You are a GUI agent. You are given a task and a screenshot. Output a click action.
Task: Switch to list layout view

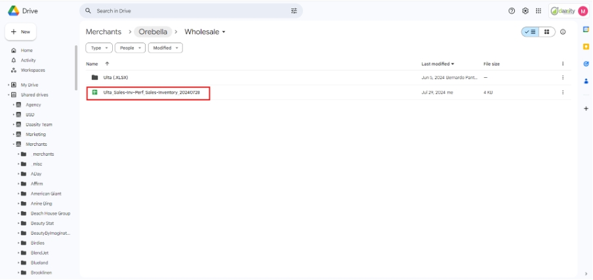[530, 32]
